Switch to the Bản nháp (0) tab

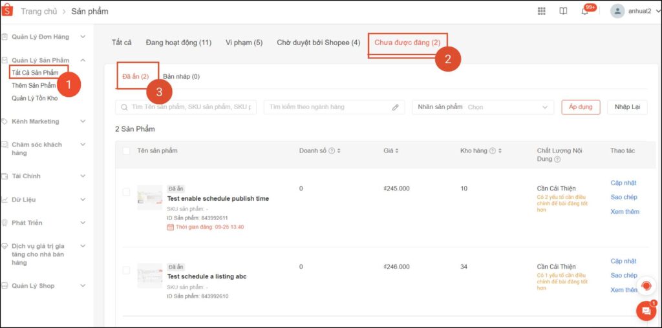tap(181, 76)
